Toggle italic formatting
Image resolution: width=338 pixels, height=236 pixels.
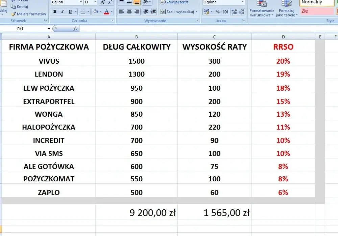click(63, 11)
